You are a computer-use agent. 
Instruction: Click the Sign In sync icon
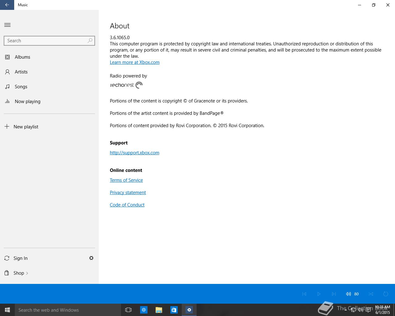pyautogui.click(x=7, y=258)
